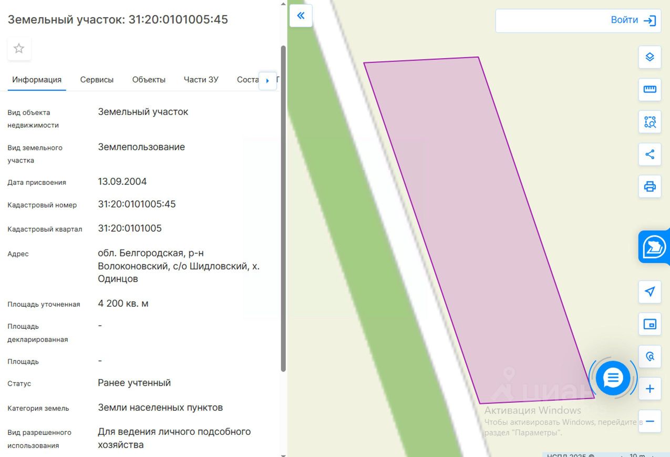Screen dimensions: 670x457
Task: Open the round chat support bubble
Action: coord(613,378)
